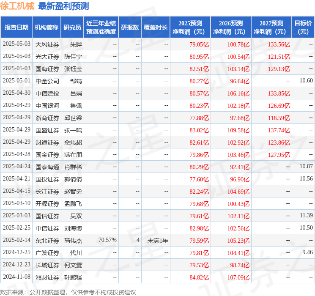Screen dimensions: 315x296
Task: Click analyst name 轩鹏程
Action: (73, 277)
